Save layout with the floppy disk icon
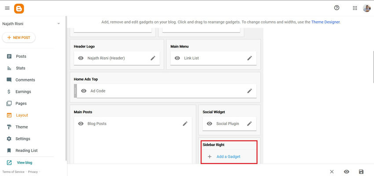 pyautogui.click(x=361, y=172)
